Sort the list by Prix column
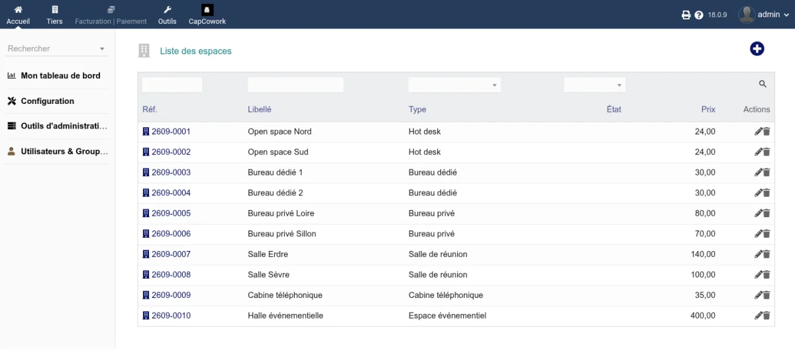795x351 pixels. pos(708,109)
